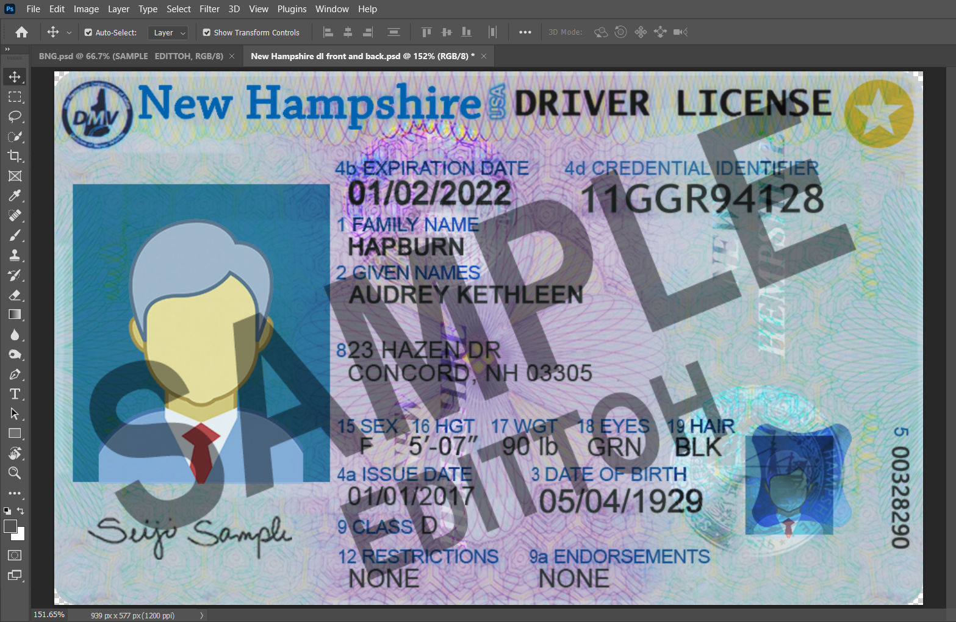
Task: Select the Frame tool
Action: (15, 176)
